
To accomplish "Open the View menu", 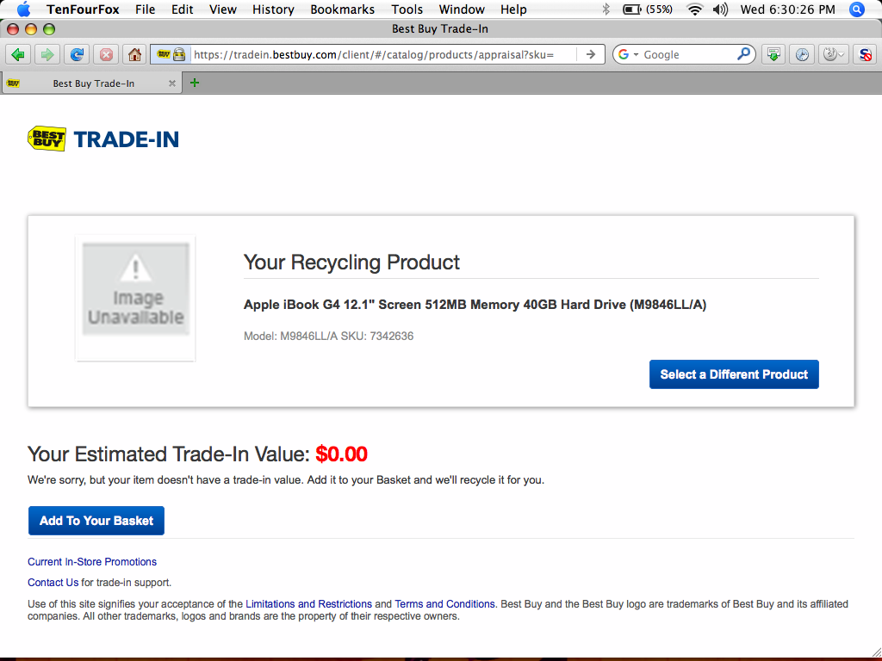I will point(223,9).
